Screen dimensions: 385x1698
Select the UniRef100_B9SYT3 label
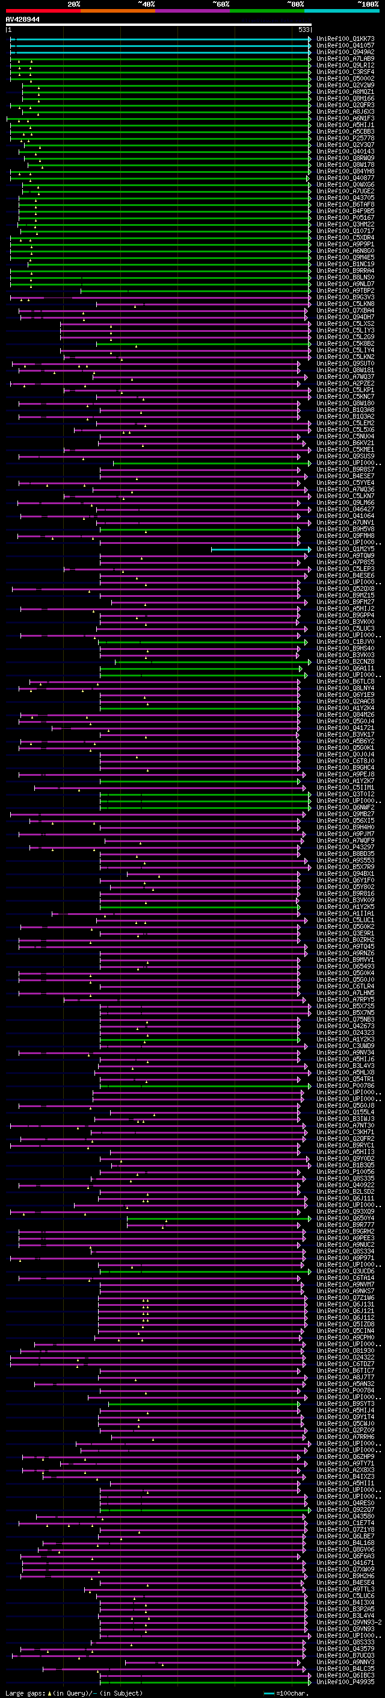point(345,1403)
